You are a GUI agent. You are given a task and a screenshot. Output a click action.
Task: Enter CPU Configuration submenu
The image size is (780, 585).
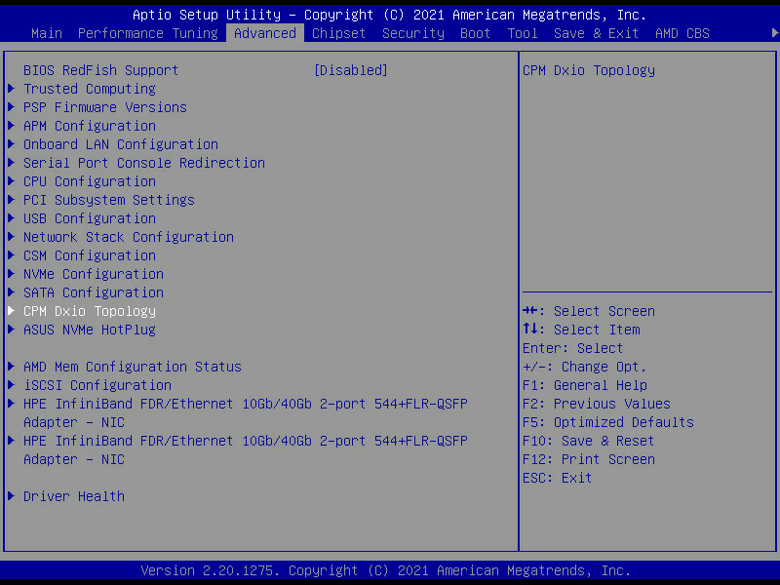tap(89, 181)
